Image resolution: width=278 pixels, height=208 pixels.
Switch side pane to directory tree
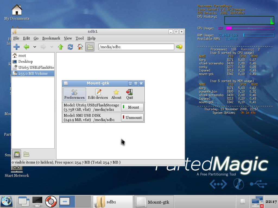26,154
